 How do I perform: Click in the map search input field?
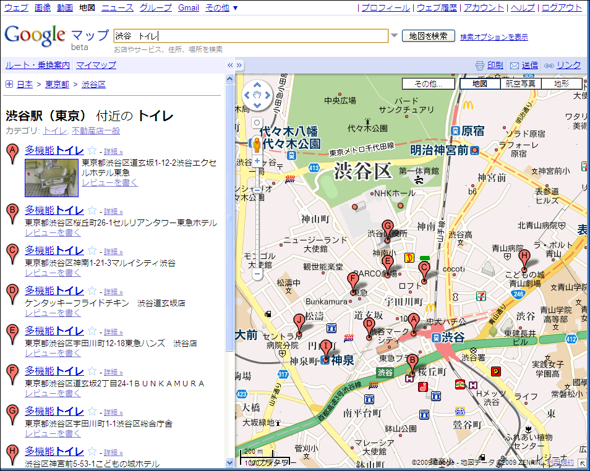coord(250,36)
